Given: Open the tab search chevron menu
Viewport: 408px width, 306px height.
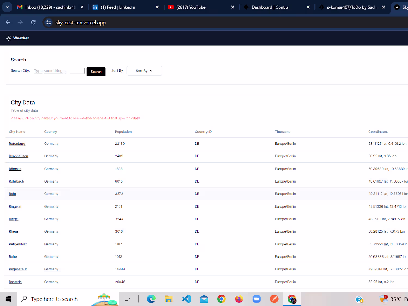Looking at the screenshot, I should tap(7, 7).
